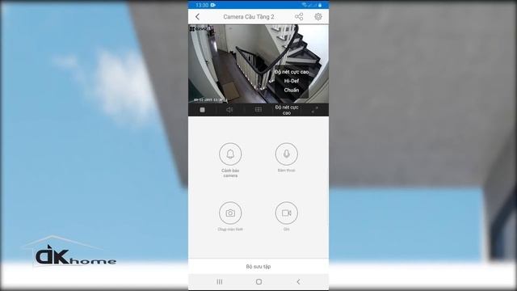Click the 'Camera Cầu Tầng 2' title
This screenshot has width=517, height=291.
pos(249,17)
